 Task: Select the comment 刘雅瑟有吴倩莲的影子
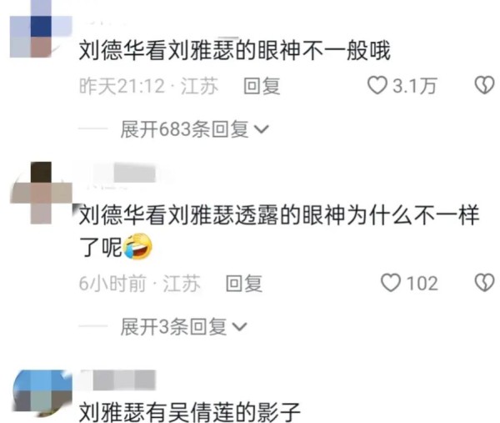coord(190,412)
